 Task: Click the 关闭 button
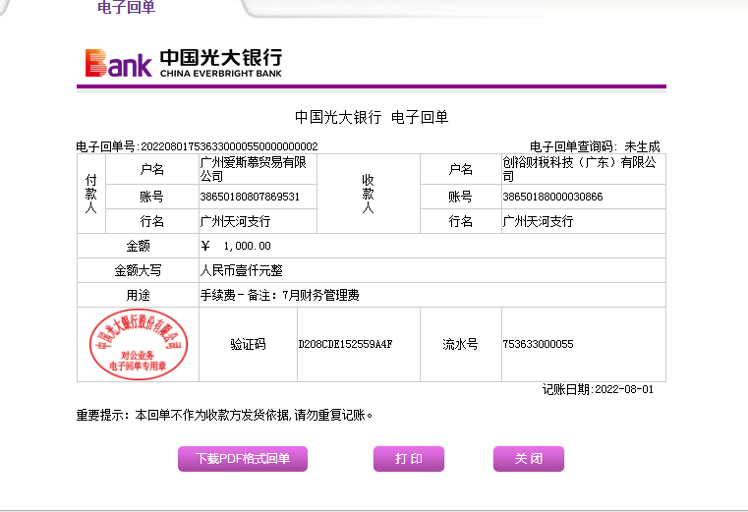[x=529, y=459]
